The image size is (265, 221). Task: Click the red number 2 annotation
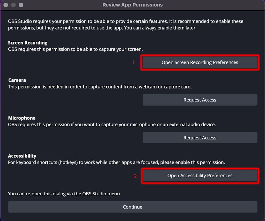tap(135, 176)
